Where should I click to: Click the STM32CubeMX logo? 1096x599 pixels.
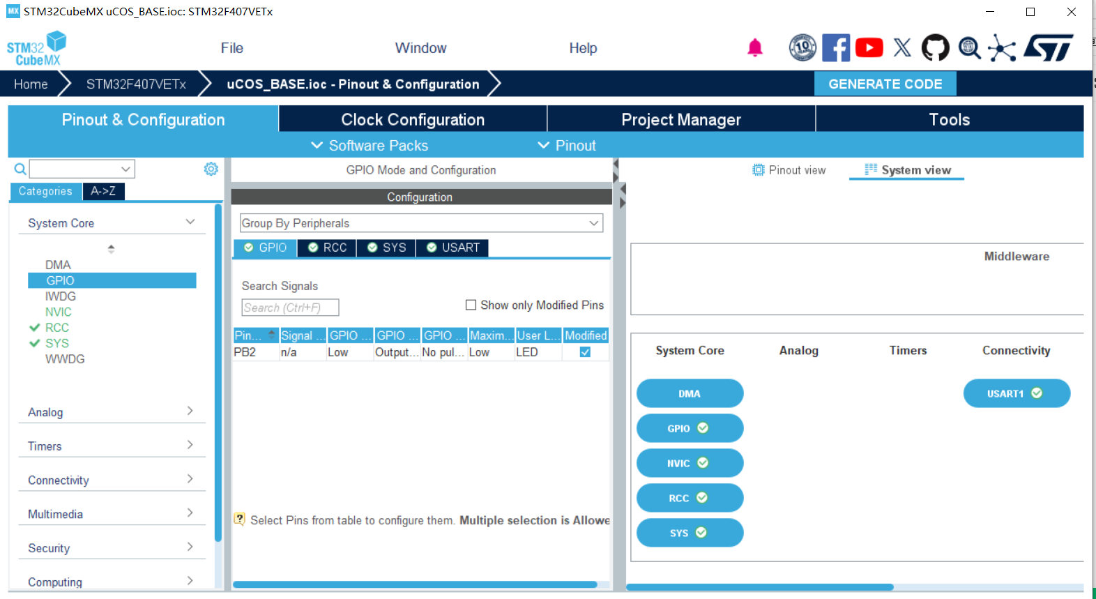coord(36,48)
